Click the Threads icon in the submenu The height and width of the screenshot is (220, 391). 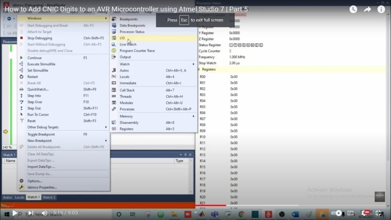click(114, 96)
